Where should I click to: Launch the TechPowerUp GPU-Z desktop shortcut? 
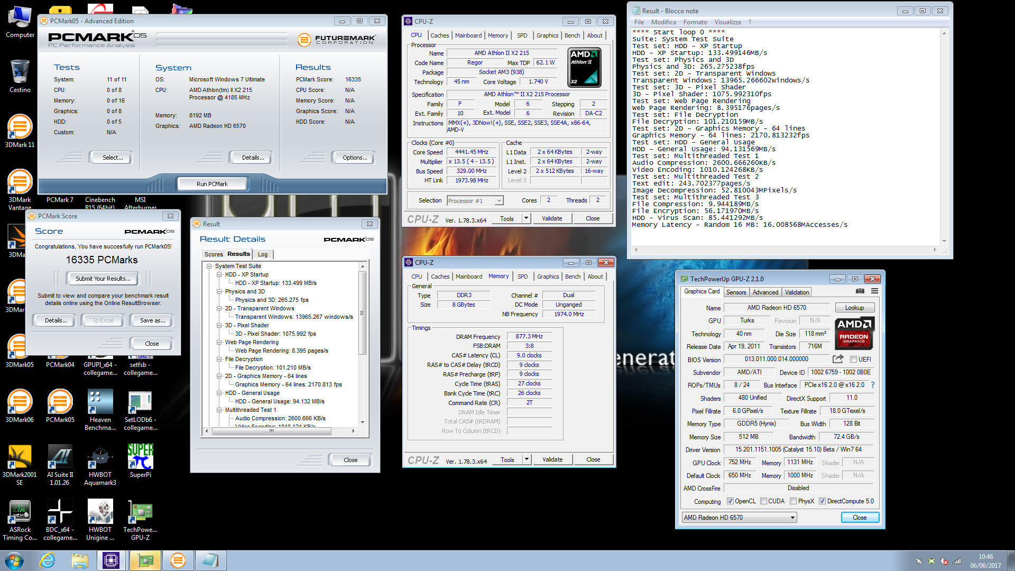(x=141, y=520)
